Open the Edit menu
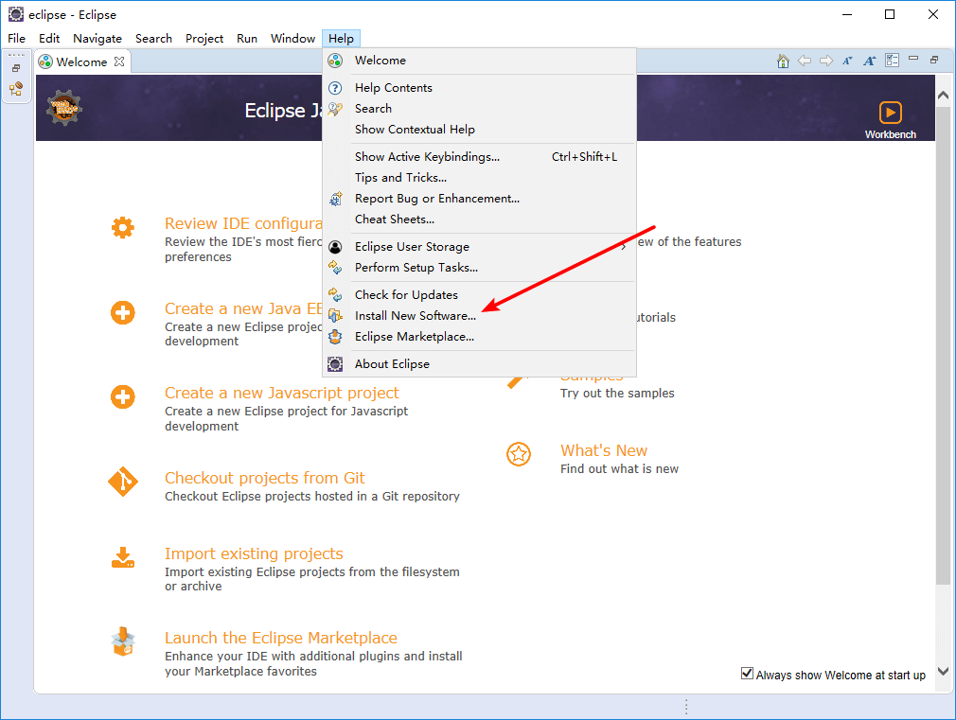This screenshot has height=720, width=956. pos(49,39)
